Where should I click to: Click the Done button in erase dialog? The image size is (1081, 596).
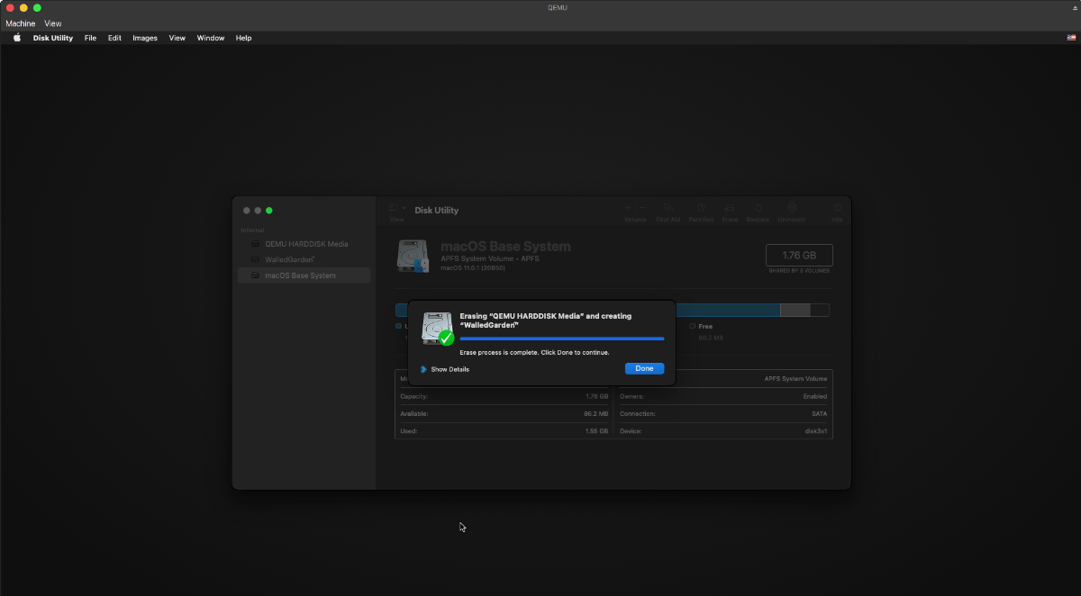click(644, 368)
